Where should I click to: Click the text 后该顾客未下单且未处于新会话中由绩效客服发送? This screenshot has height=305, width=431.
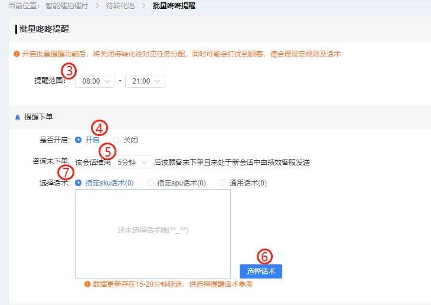coord(232,163)
